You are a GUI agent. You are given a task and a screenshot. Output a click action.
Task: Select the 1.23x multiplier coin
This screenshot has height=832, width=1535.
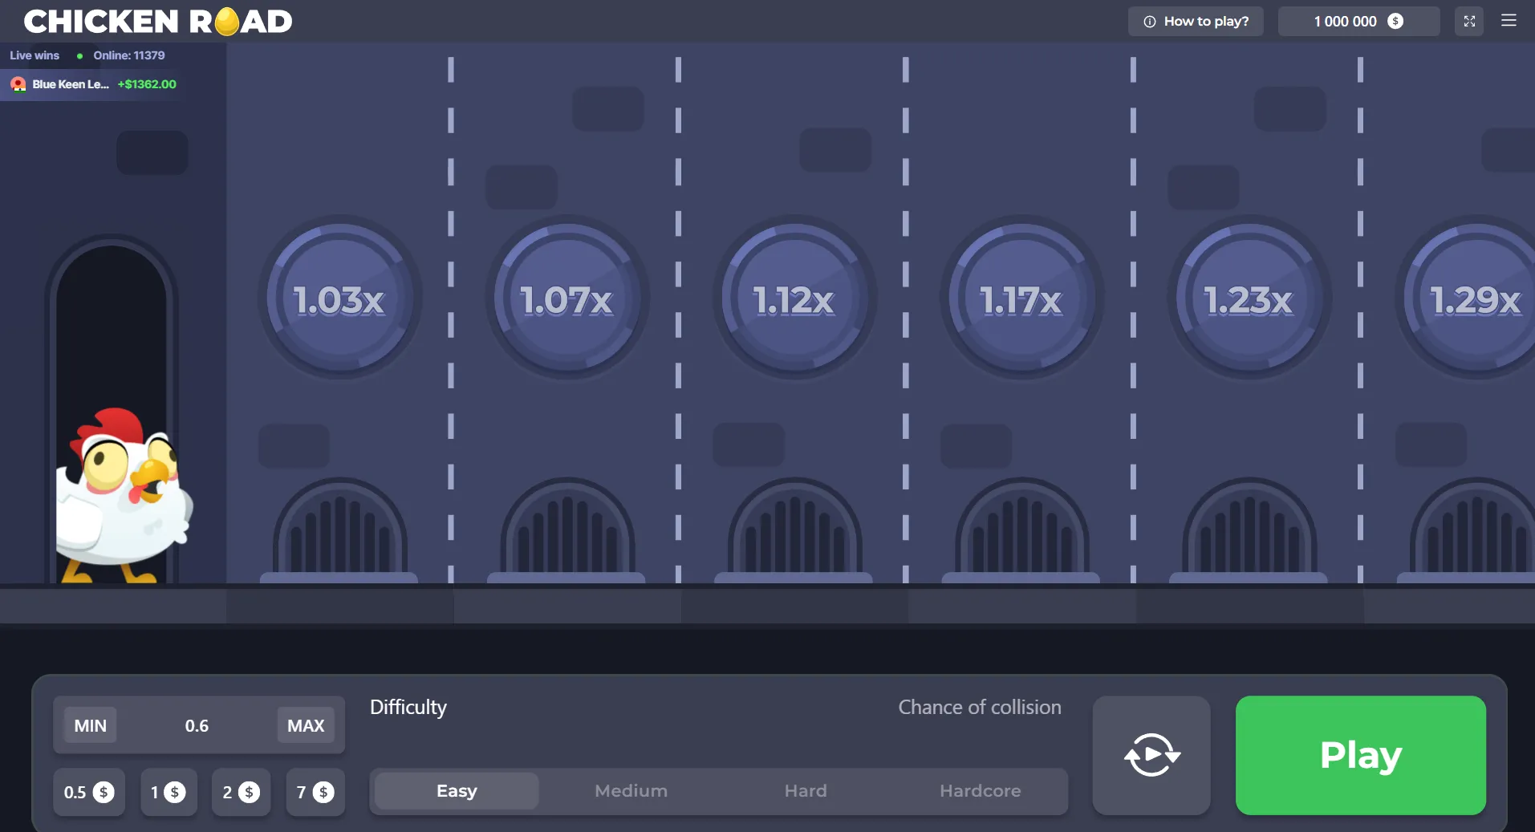click(x=1249, y=298)
